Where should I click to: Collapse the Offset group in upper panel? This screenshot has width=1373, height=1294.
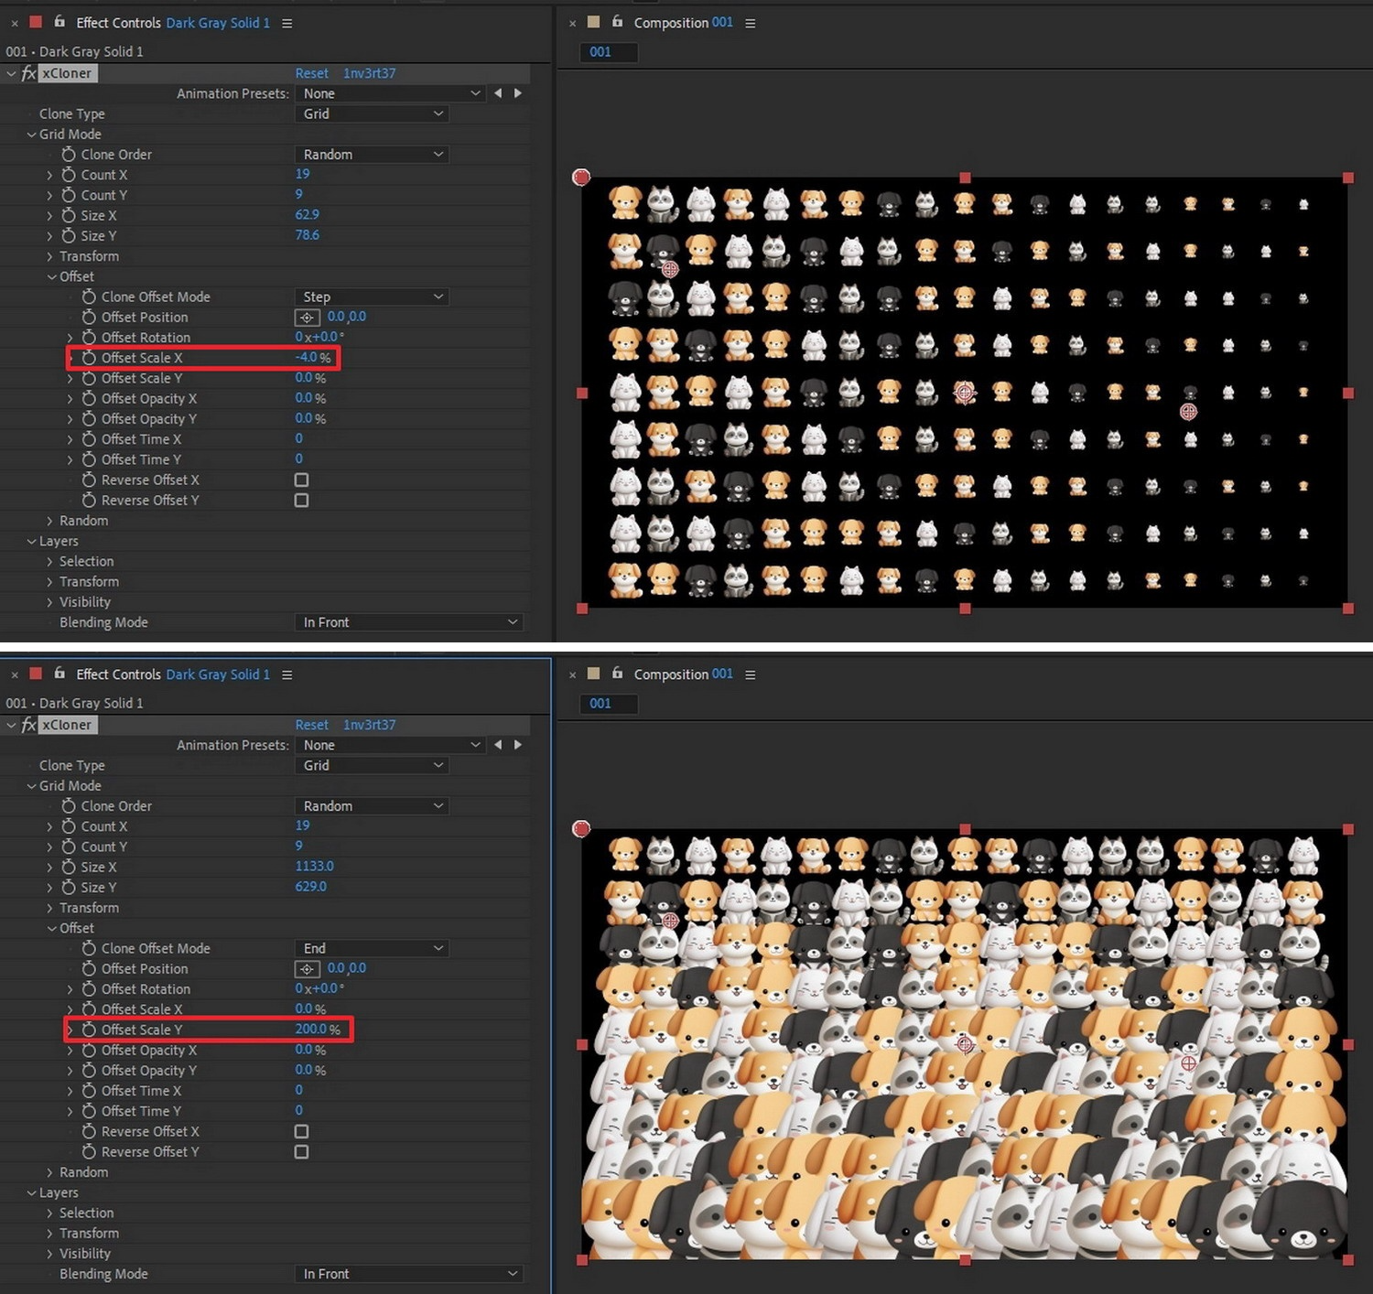coord(51,276)
